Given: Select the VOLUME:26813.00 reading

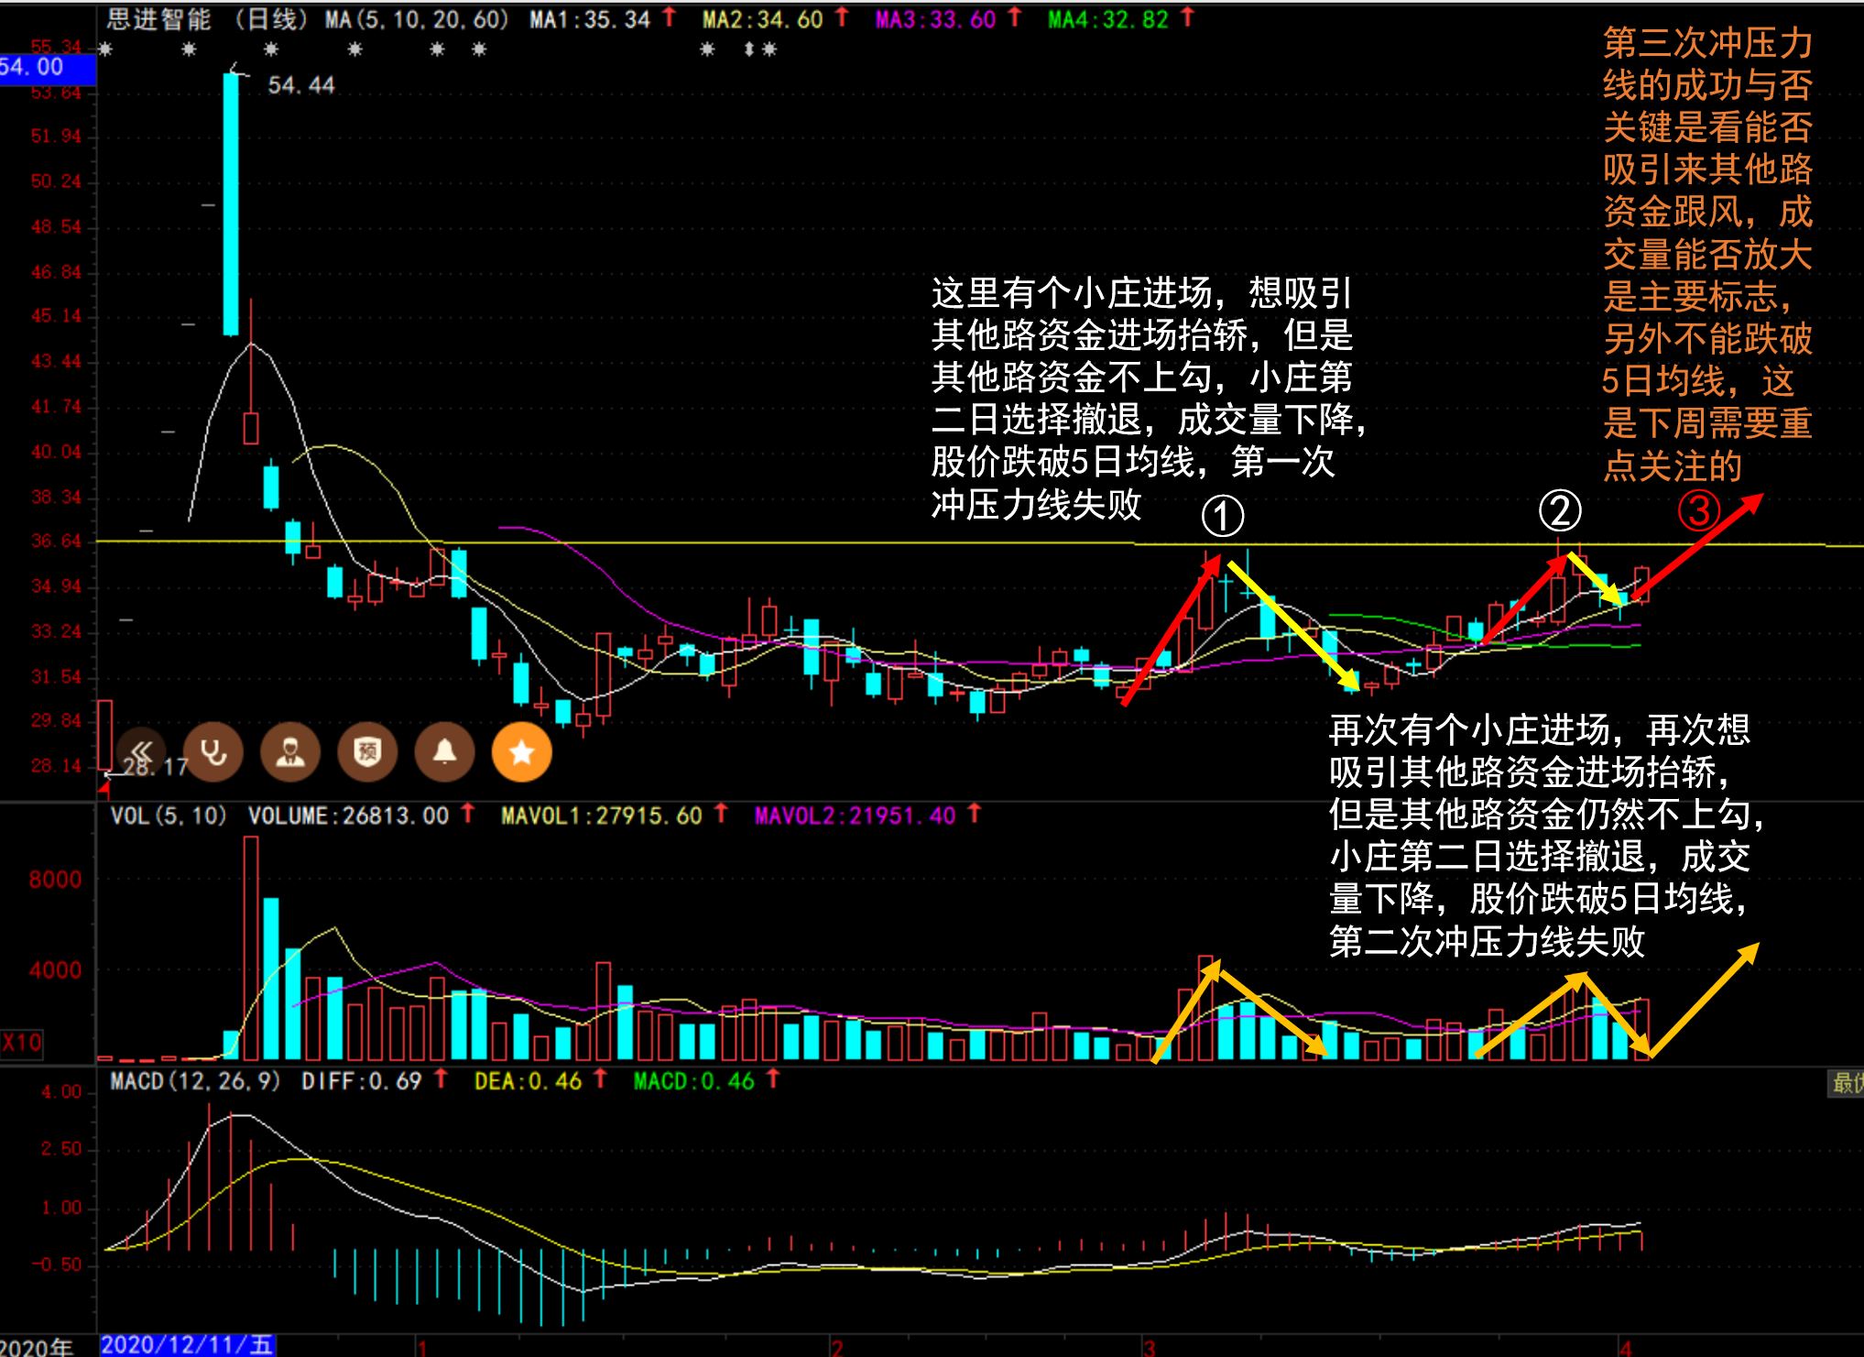Looking at the screenshot, I should [348, 815].
